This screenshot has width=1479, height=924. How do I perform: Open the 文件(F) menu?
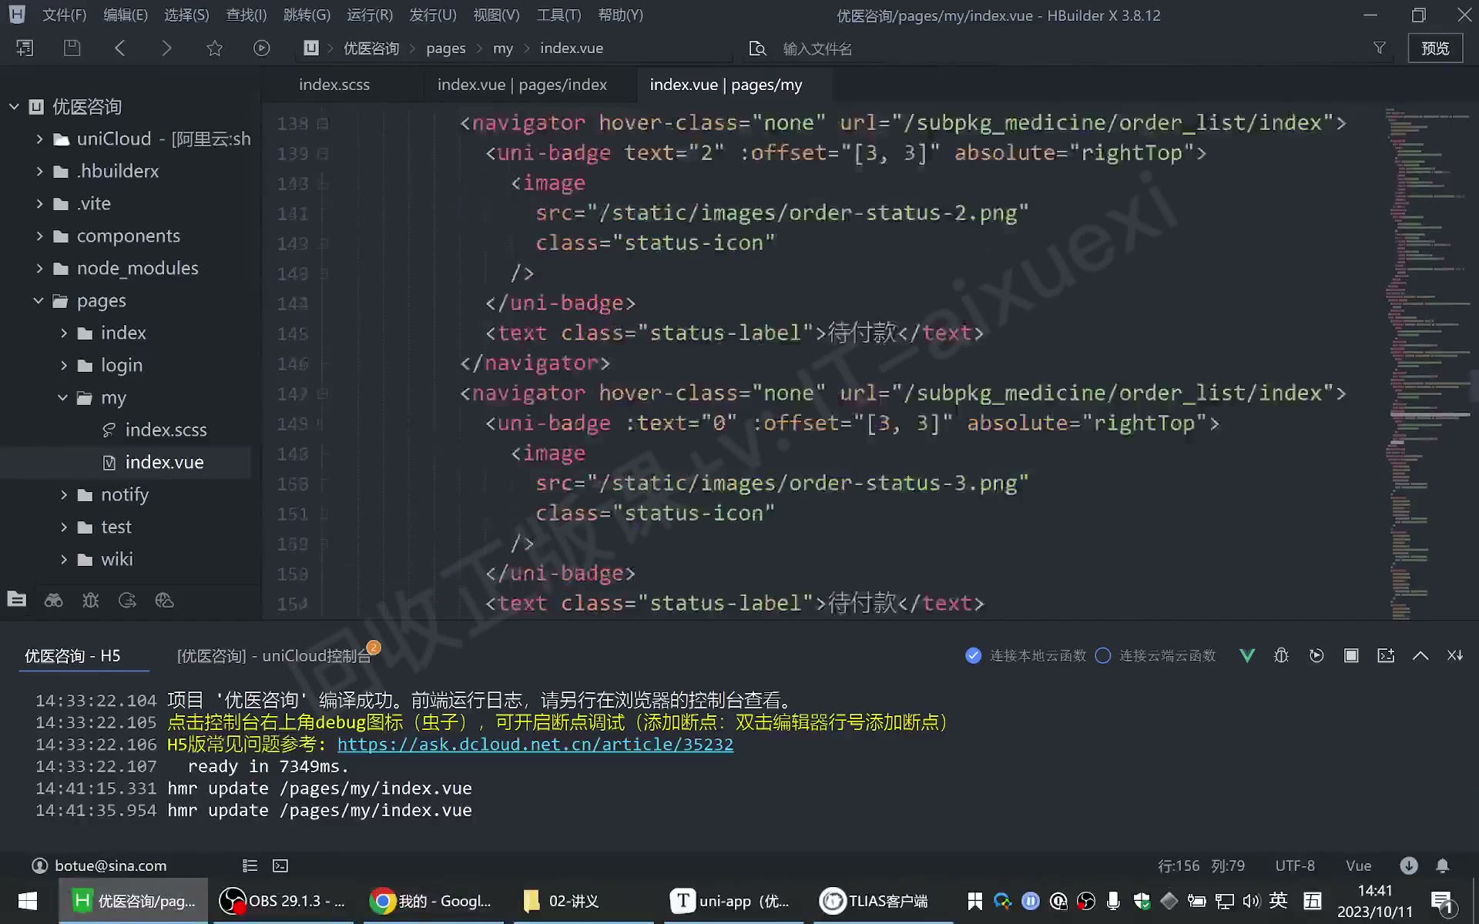64,15
